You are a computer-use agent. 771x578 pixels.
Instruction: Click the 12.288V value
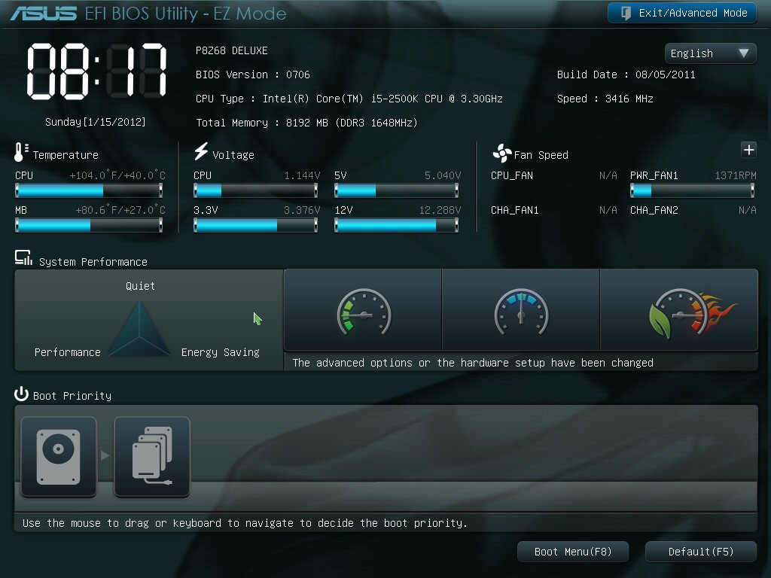pos(440,211)
